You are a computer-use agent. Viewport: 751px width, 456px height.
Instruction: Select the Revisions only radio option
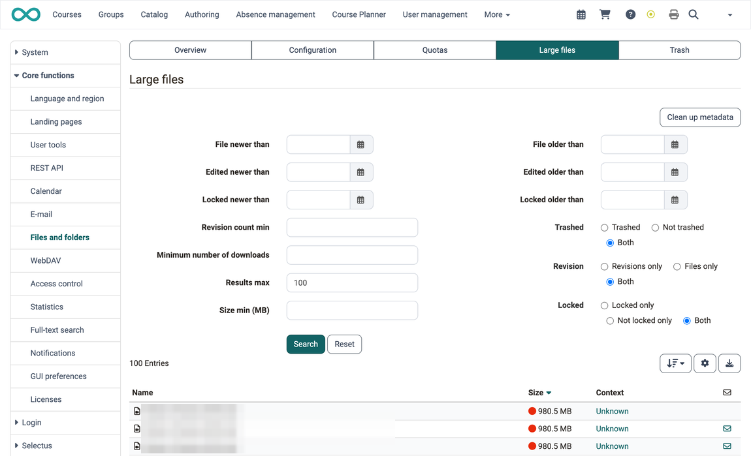(x=605, y=267)
